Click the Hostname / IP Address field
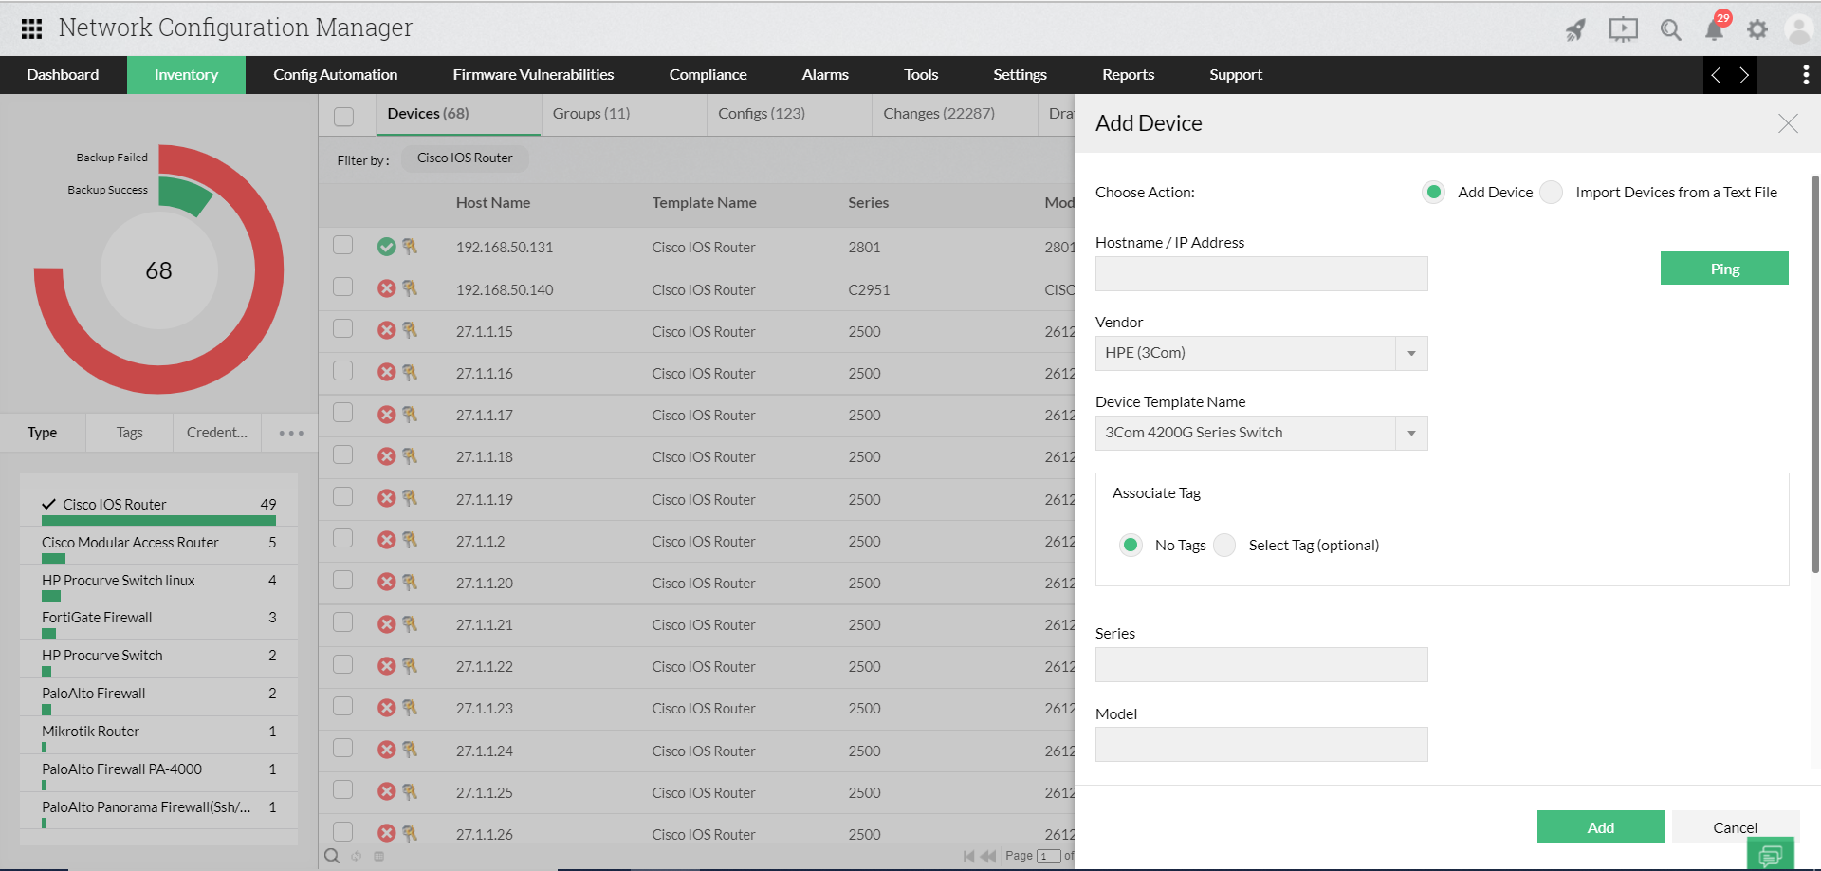 (x=1261, y=273)
